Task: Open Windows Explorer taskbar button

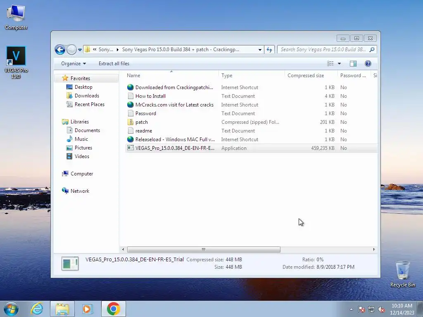Action: pos(62,309)
